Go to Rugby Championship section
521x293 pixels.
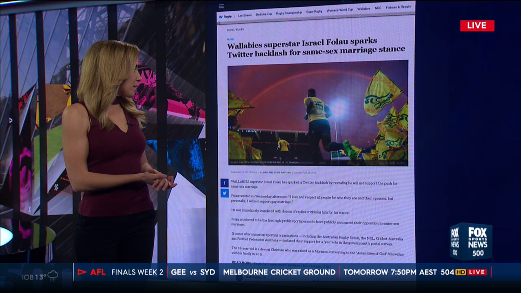(289, 13)
